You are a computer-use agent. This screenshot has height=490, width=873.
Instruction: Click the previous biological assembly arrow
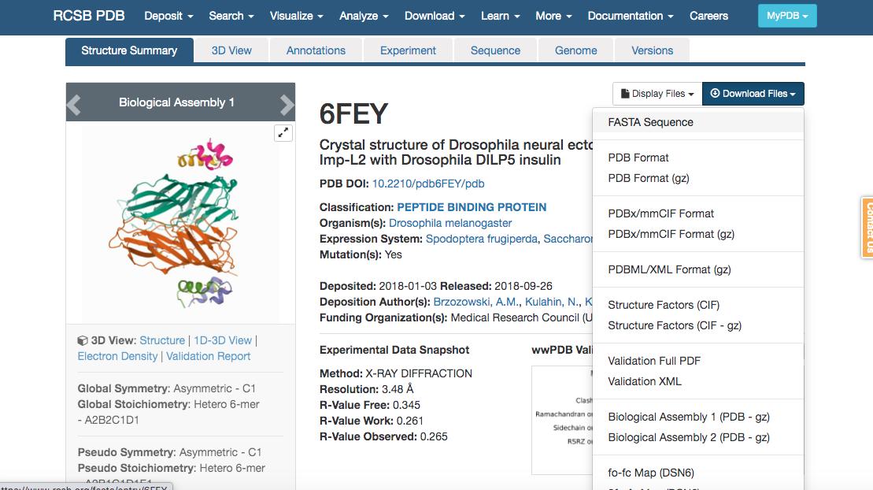tap(74, 103)
